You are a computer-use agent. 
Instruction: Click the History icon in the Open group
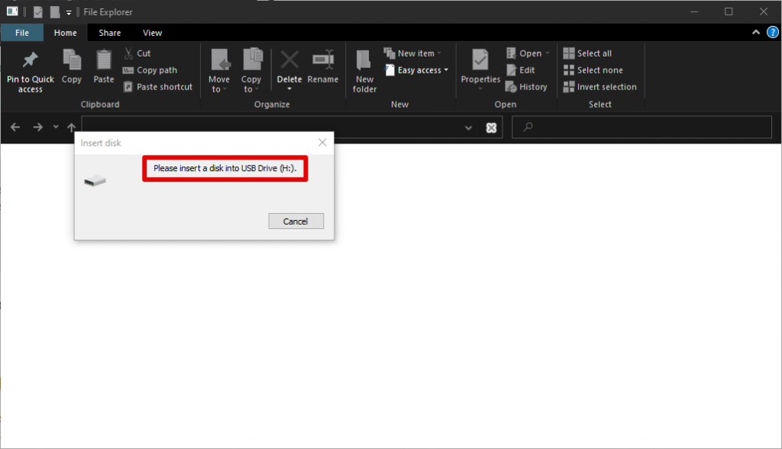tap(510, 86)
